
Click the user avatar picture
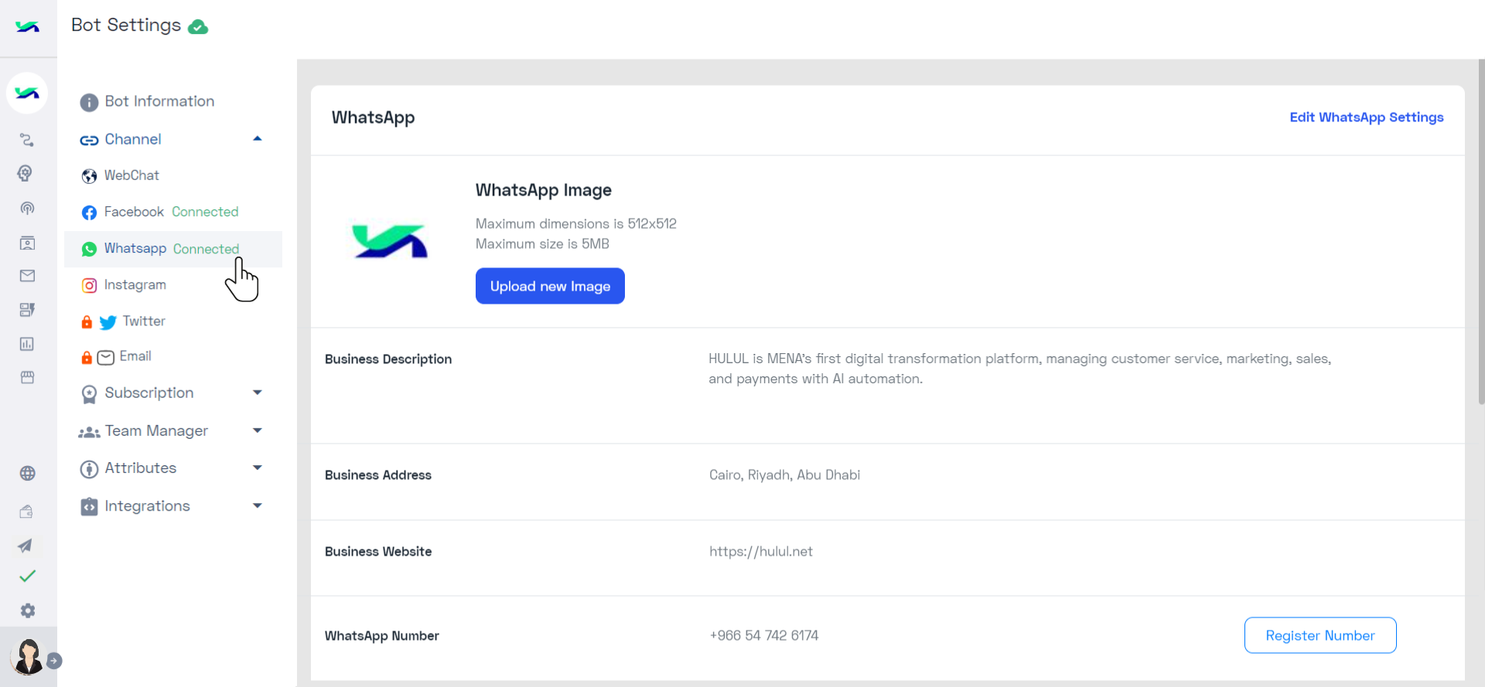pyautogui.click(x=28, y=657)
